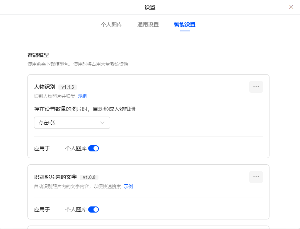Select the 智能设置 tab

coord(185,24)
